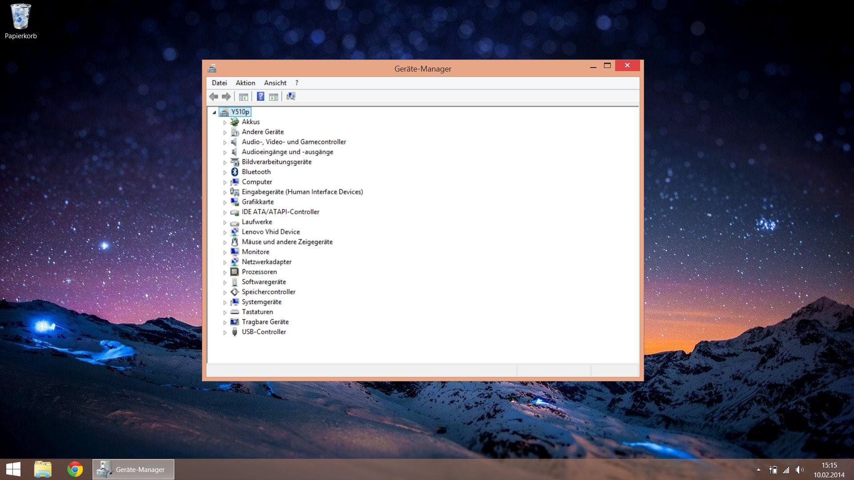854x480 pixels.
Task: Click the Prozessoren chip icon
Action: [235, 272]
